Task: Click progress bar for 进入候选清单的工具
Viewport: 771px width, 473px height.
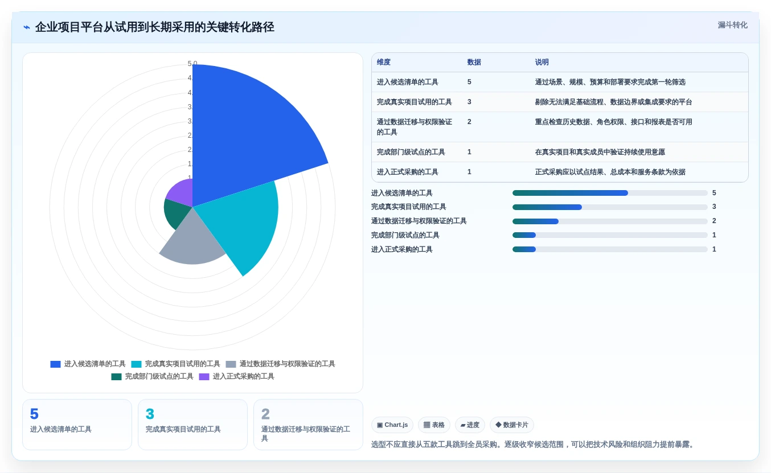Action: point(610,193)
